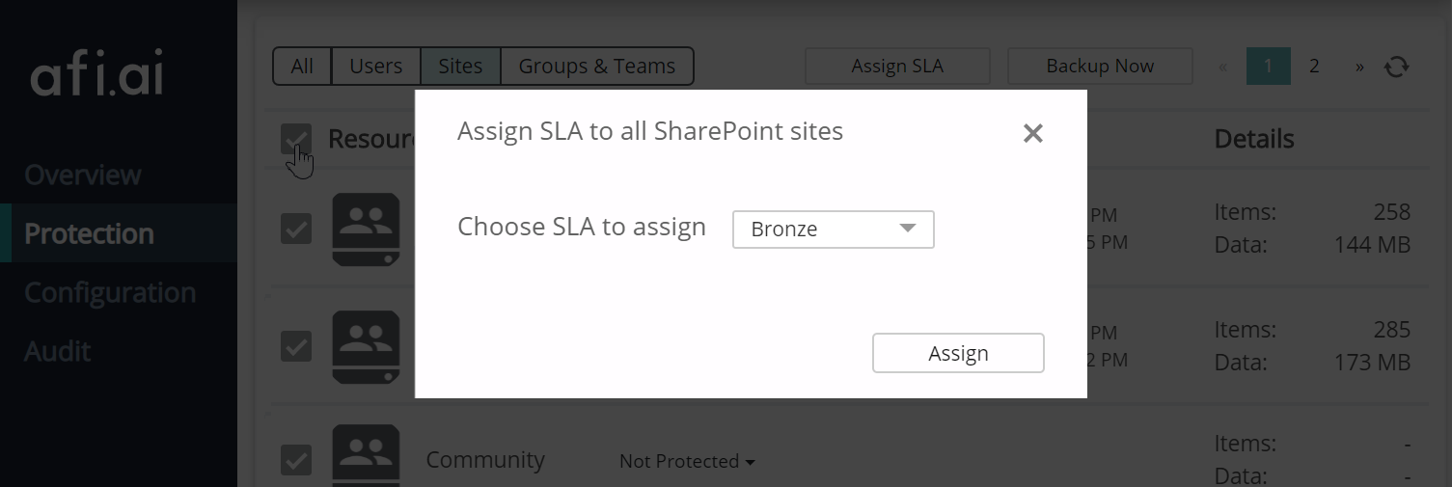Toggle the select-all resources checkbox
The image size is (1452, 487).
[296, 139]
